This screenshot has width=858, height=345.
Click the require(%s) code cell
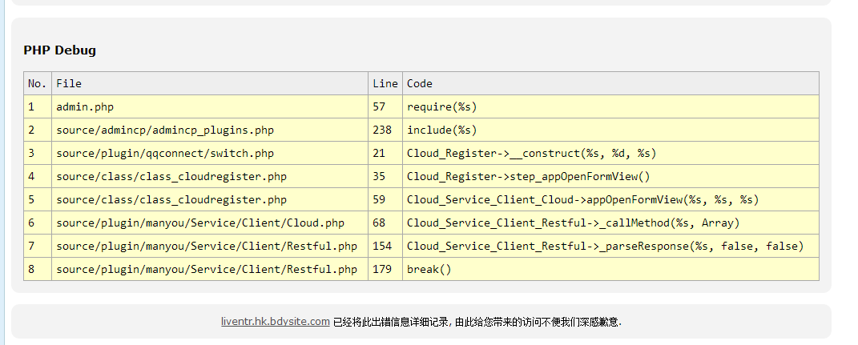tap(610, 106)
